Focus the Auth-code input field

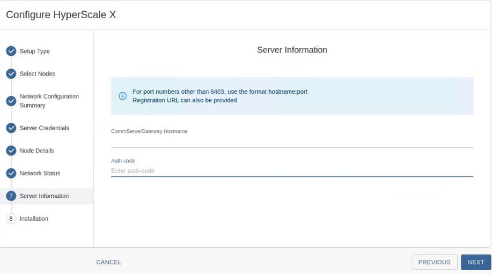292,171
